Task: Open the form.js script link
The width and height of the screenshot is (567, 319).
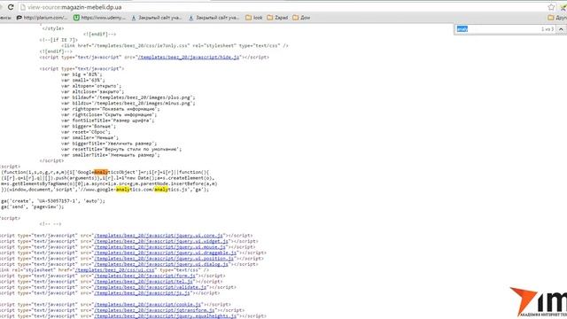Action: (x=144, y=276)
